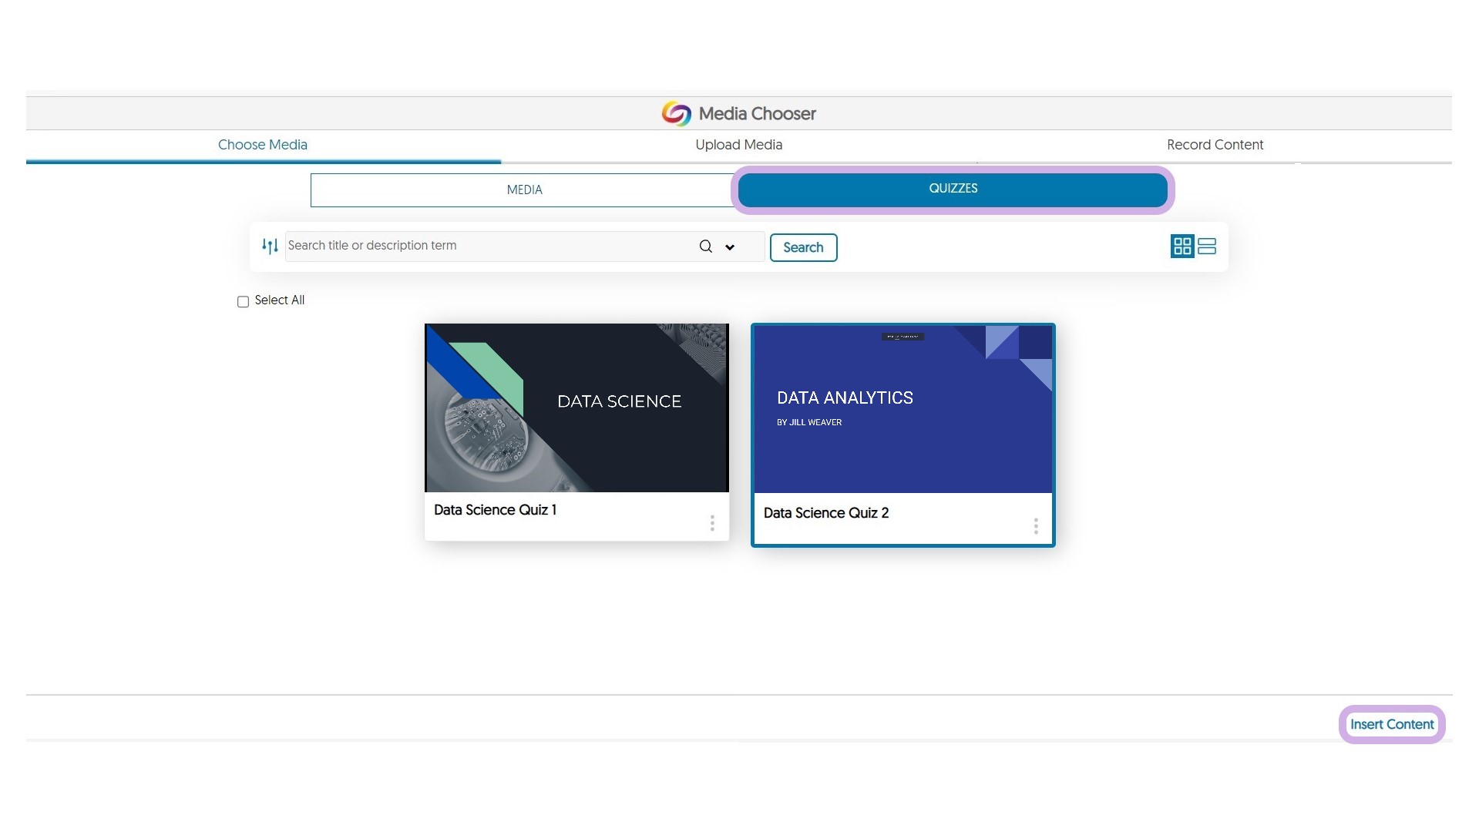Click the Data Science Quiz 2 title
Image resolution: width=1479 pixels, height=832 pixels.
(825, 513)
